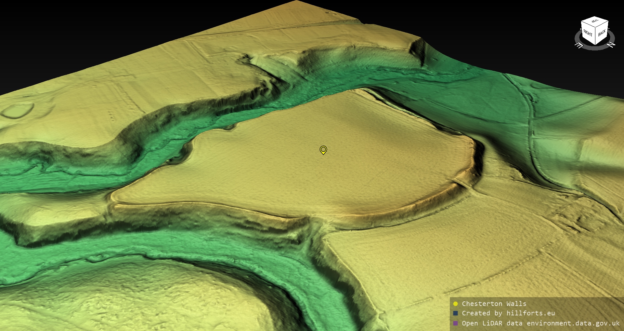The width and height of the screenshot is (624, 331).
Task: Click the N compass direction marker
Action: (611, 45)
